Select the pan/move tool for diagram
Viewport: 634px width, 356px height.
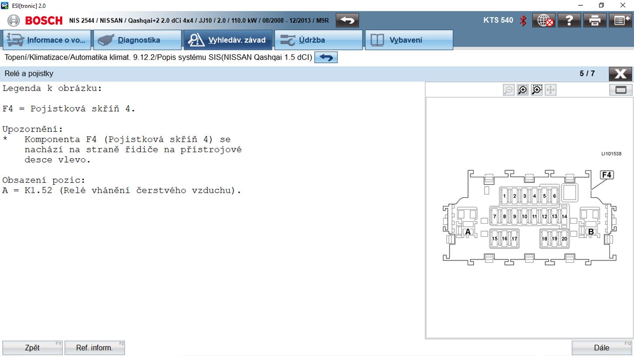pos(550,90)
